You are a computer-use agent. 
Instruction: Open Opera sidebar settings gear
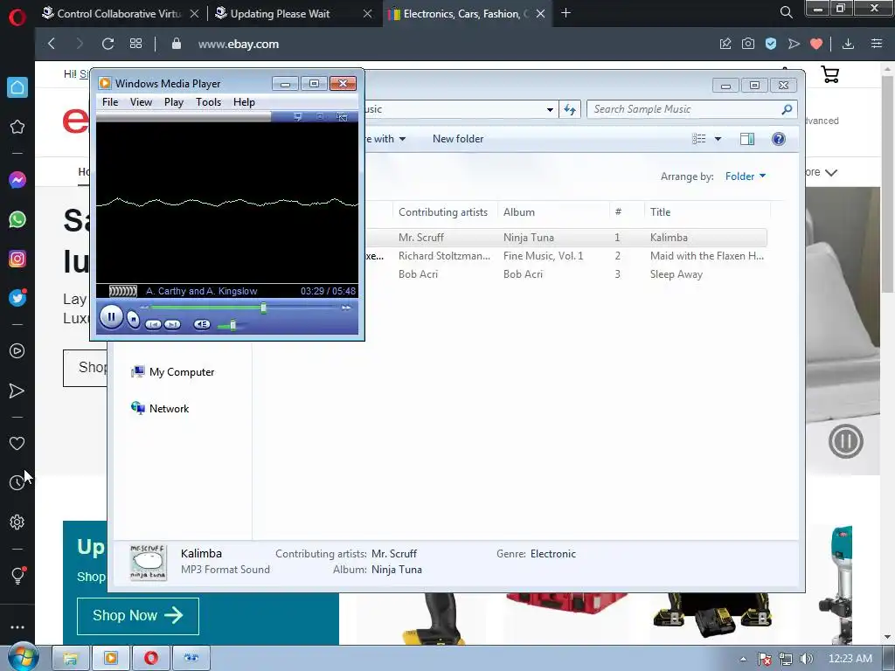(x=17, y=522)
